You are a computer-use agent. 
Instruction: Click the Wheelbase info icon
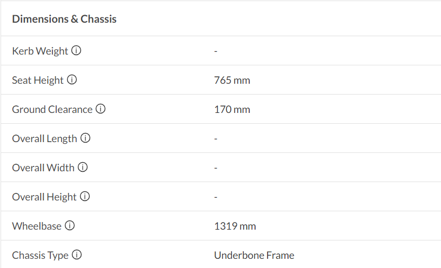[70, 226]
